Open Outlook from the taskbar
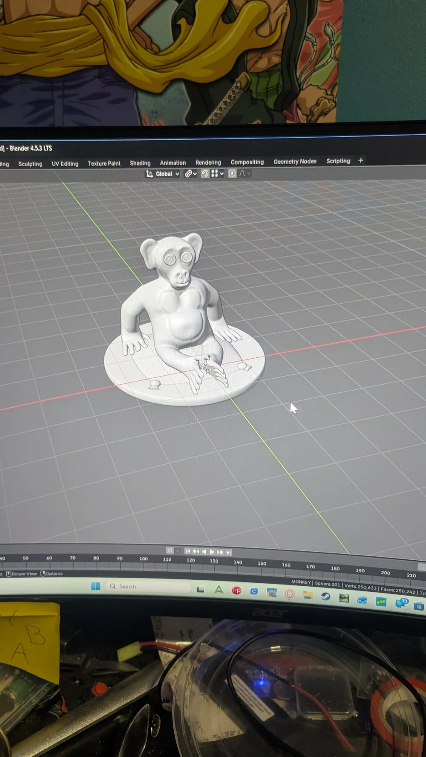Screen dimensions: 426x757 click(x=362, y=600)
